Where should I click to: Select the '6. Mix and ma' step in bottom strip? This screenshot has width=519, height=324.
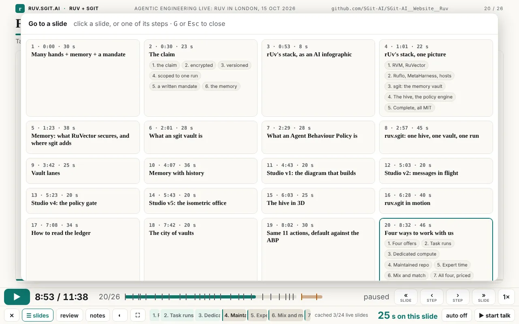pyautogui.click(x=287, y=315)
